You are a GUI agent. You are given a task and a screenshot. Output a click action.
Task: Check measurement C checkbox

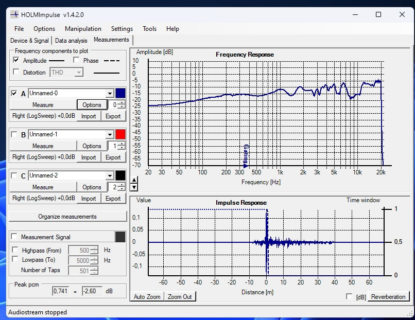[x=14, y=175]
